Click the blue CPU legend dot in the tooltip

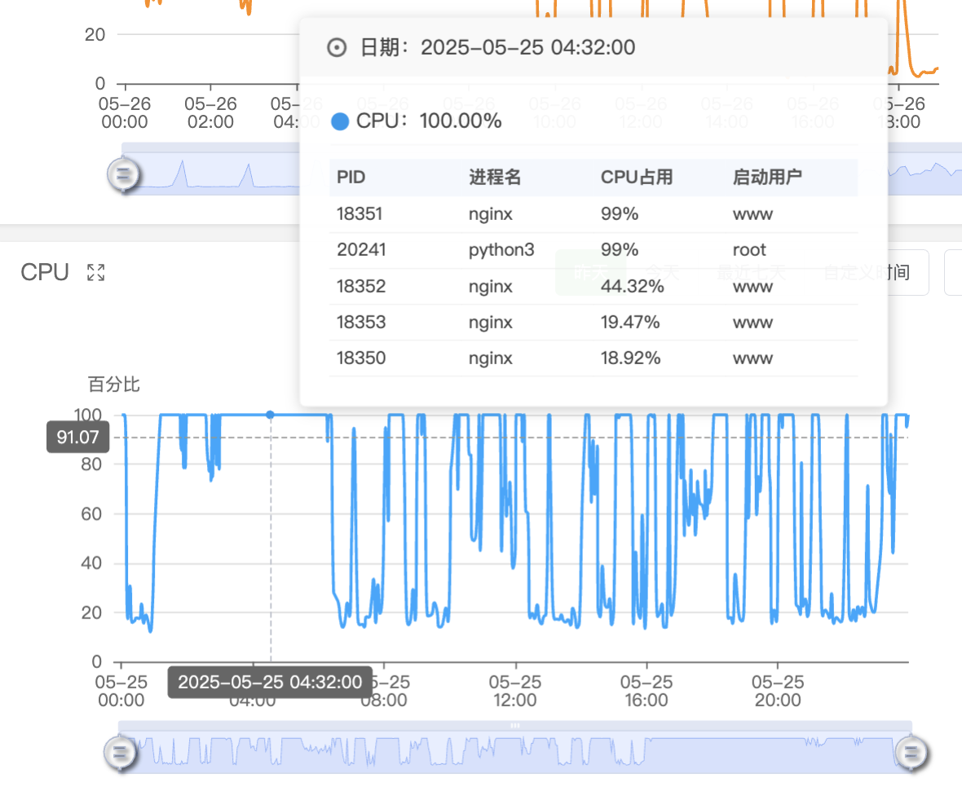pyautogui.click(x=340, y=121)
